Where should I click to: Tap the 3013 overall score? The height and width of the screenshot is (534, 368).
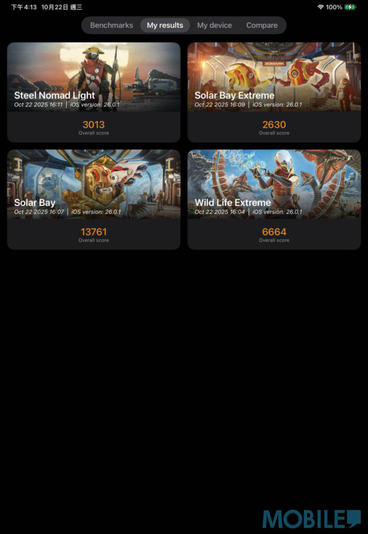coord(94,125)
